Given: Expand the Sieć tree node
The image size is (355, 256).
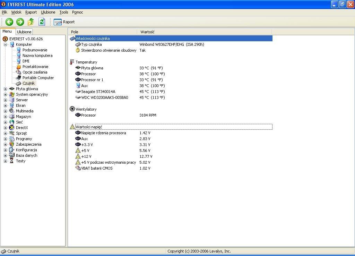Looking at the screenshot, I should click(x=6, y=122).
